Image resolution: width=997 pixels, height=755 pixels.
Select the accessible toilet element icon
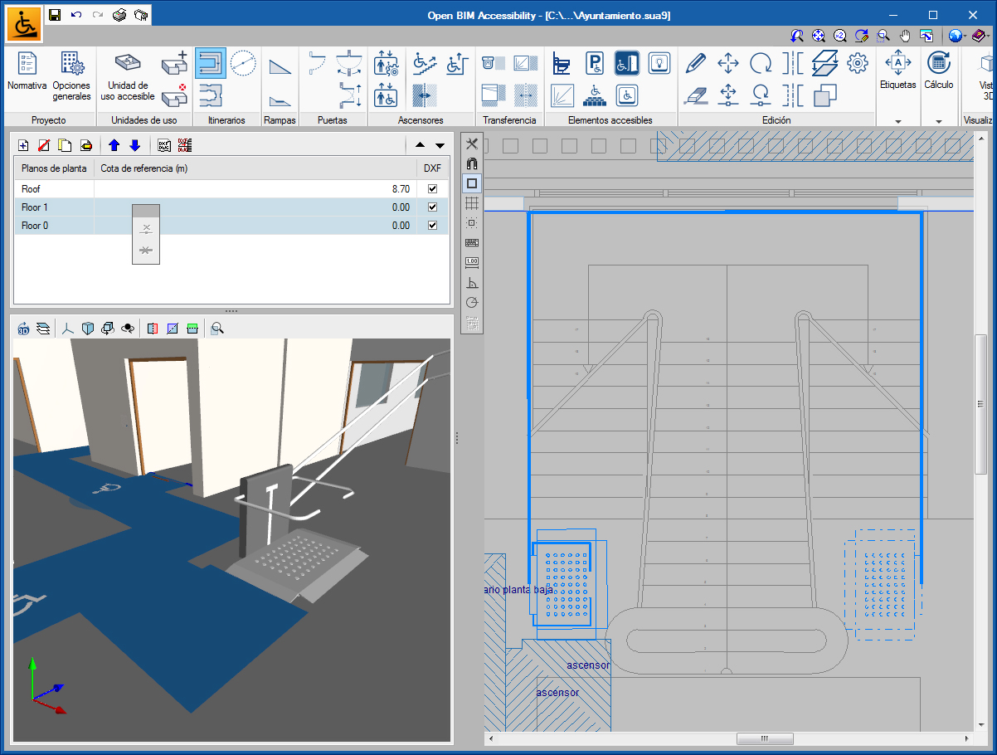(x=562, y=63)
